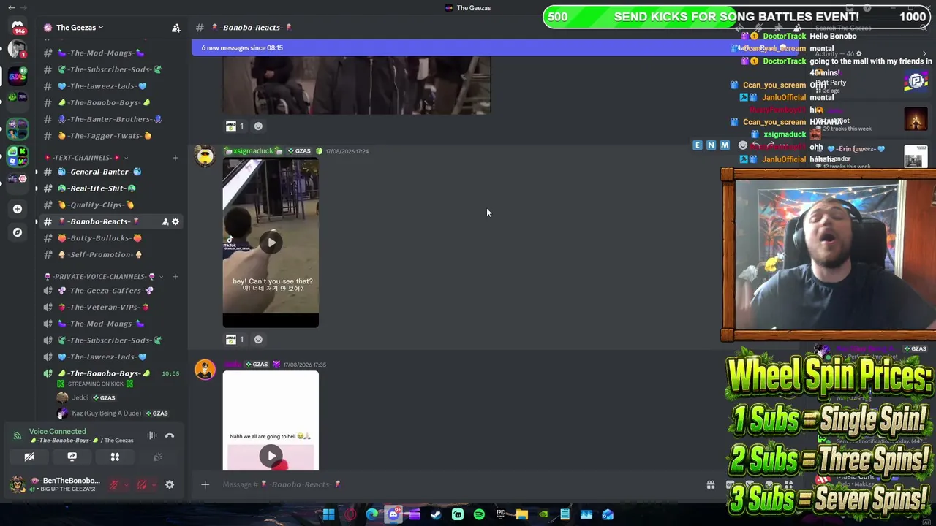Create invite for Bonobo-Reacts channel
The width and height of the screenshot is (936, 526).
(x=165, y=221)
